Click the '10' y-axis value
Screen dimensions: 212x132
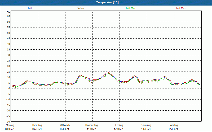(x=8, y=77)
